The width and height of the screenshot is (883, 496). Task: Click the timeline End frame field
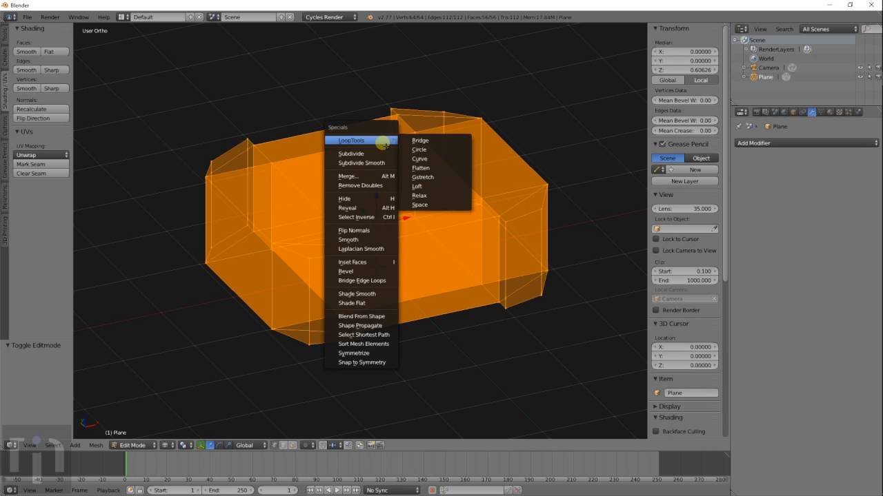[229, 490]
